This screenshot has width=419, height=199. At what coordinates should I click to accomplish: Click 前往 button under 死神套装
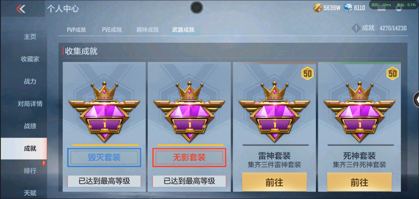360,182
